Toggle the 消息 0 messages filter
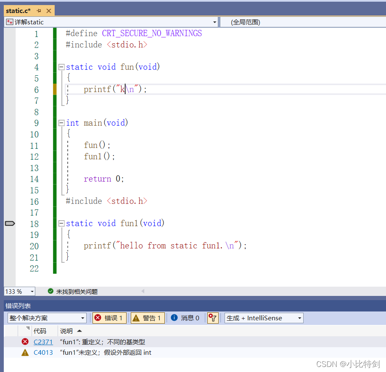Viewport: 386px width, 372px height. 185,318
